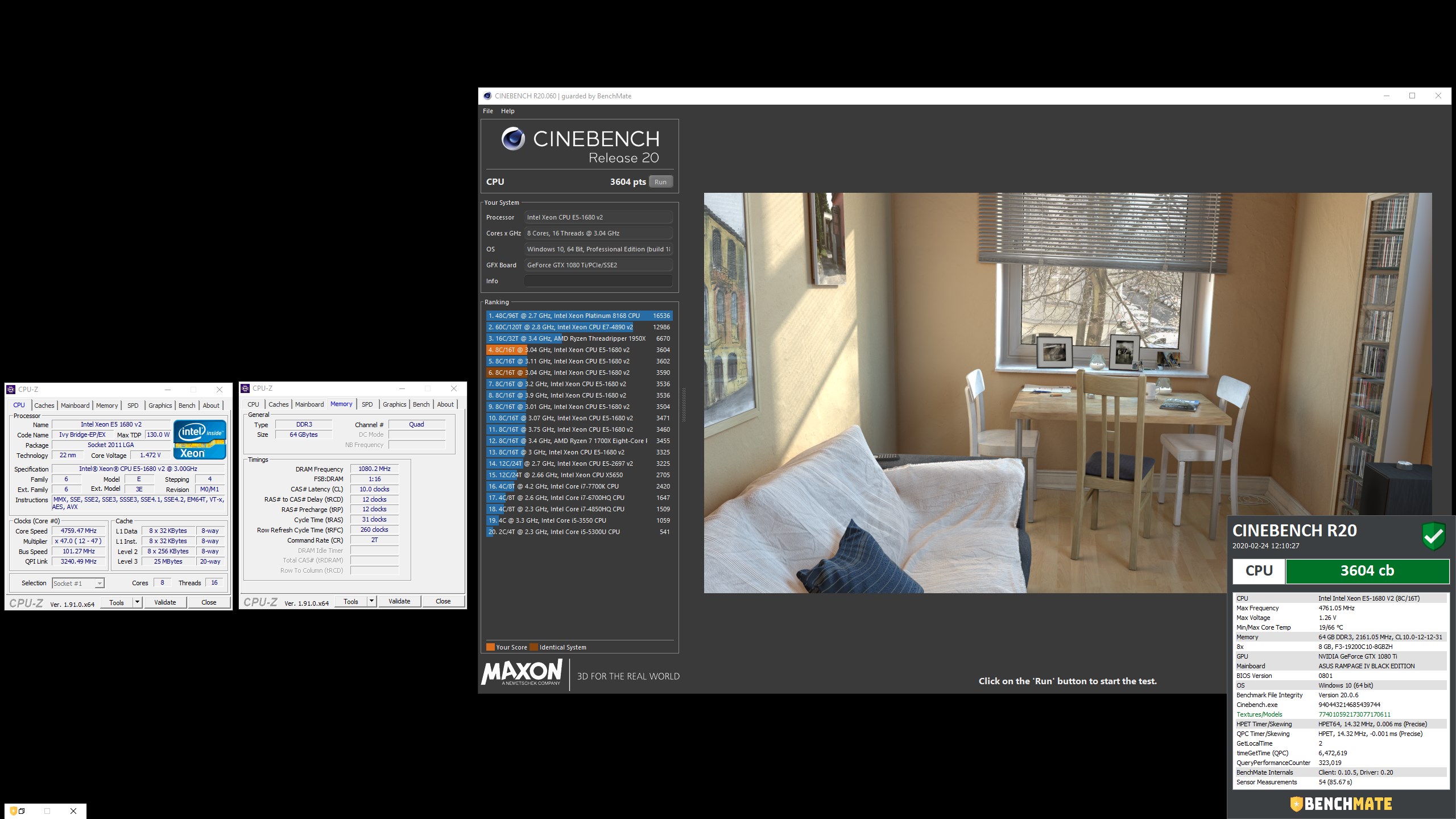Click the Processor field showing Intel Xeon CPU E5-1680 v2
Image resolution: width=1456 pixels, height=819 pixels.
(598, 217)
